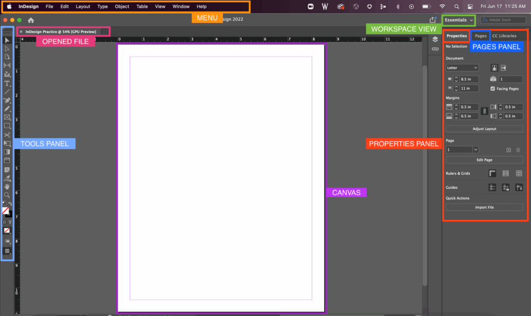This screenshot has width=531, height=316.
Task: Switch to the Pages tab
Action: [480, 35]
